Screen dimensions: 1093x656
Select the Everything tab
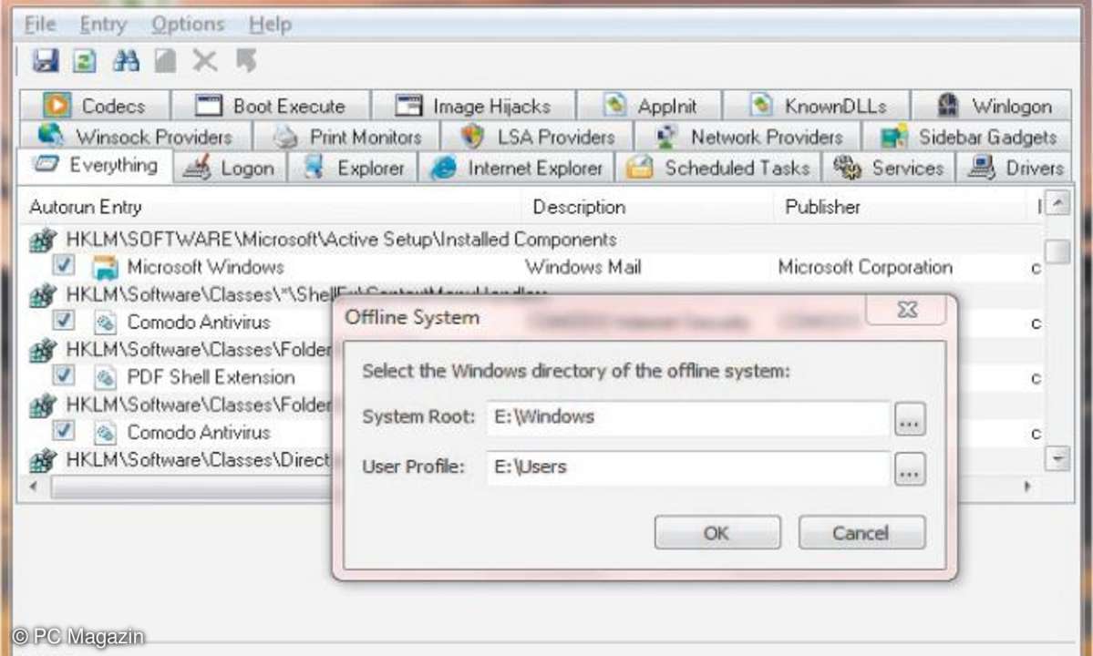[x=96, y=166]
